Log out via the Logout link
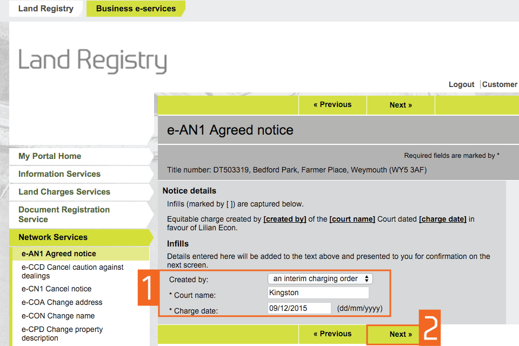 461,84
